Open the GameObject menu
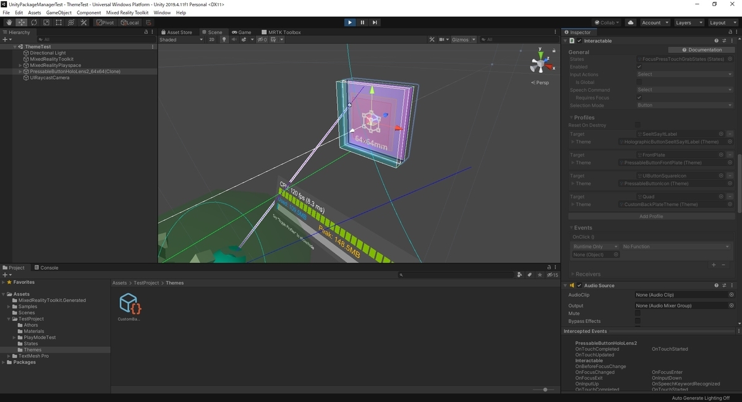The height and width of the screenshot is (402, 742). pos(59,13)
